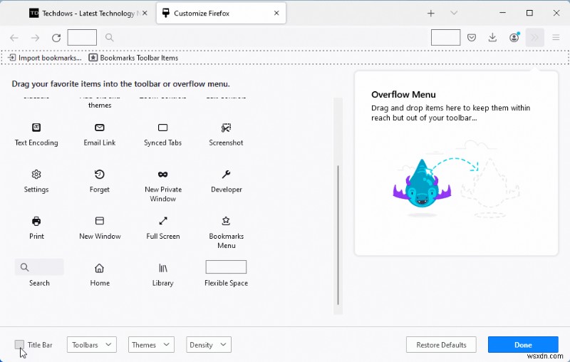The height and width of the screenshot is (362, 570).
Task: Click the search magnifier in toolbar
Action: click(110, 38)
